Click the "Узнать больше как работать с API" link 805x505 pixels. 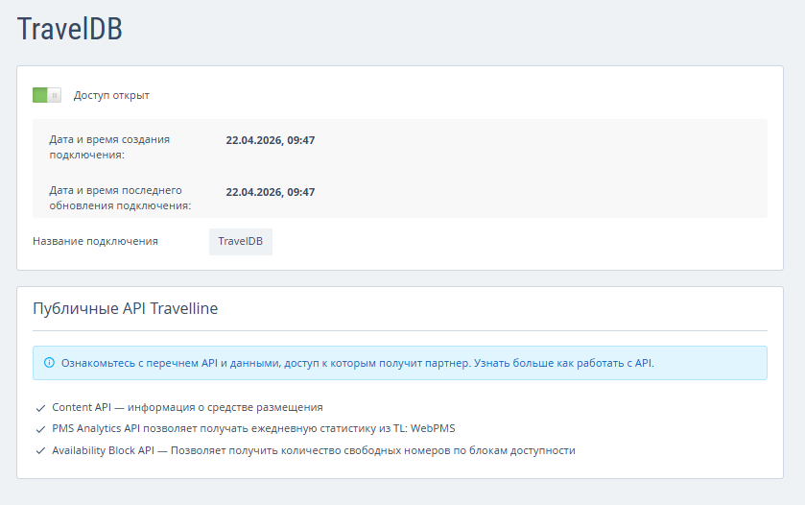tap(564, 364)
